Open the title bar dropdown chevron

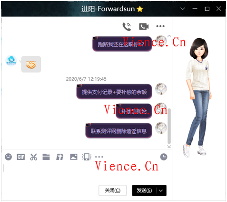183,9
